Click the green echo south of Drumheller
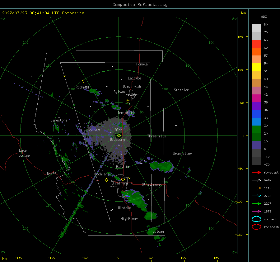Screen dimensions: 280x262 tap(161, 166)
